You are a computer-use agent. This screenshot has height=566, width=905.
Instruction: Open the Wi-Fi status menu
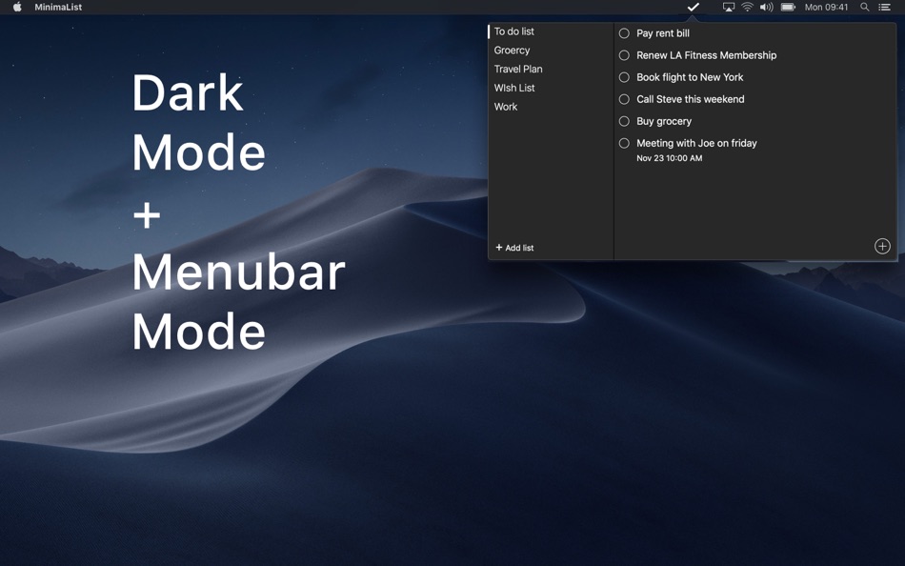click(748, 7)
